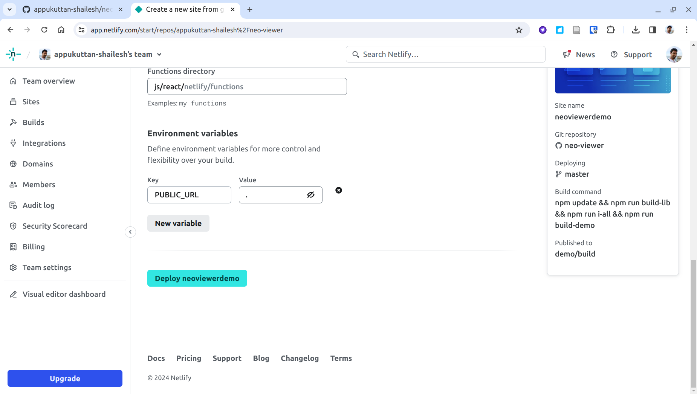The height and width of the screenshot is (394, 697).
Task: Open the Domains section
Action: (x=37, y=163)
